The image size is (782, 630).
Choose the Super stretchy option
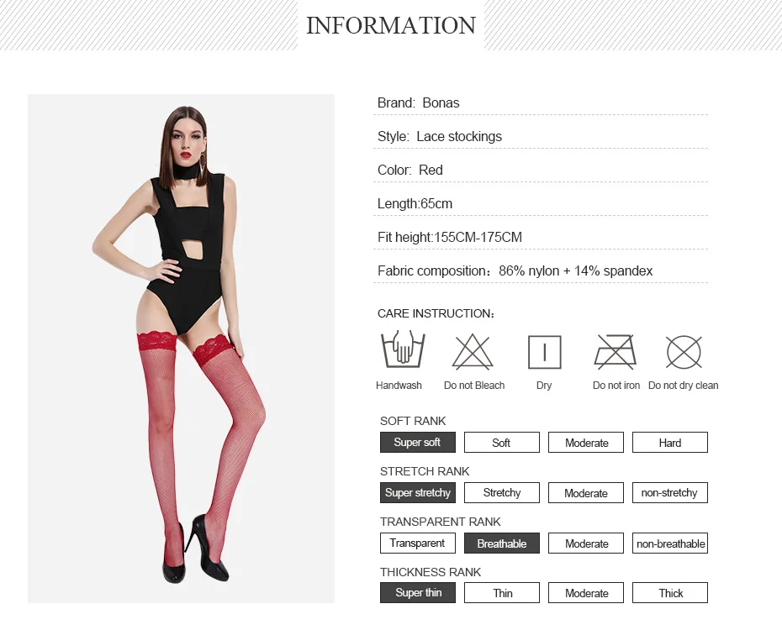[x=417, y=492]
